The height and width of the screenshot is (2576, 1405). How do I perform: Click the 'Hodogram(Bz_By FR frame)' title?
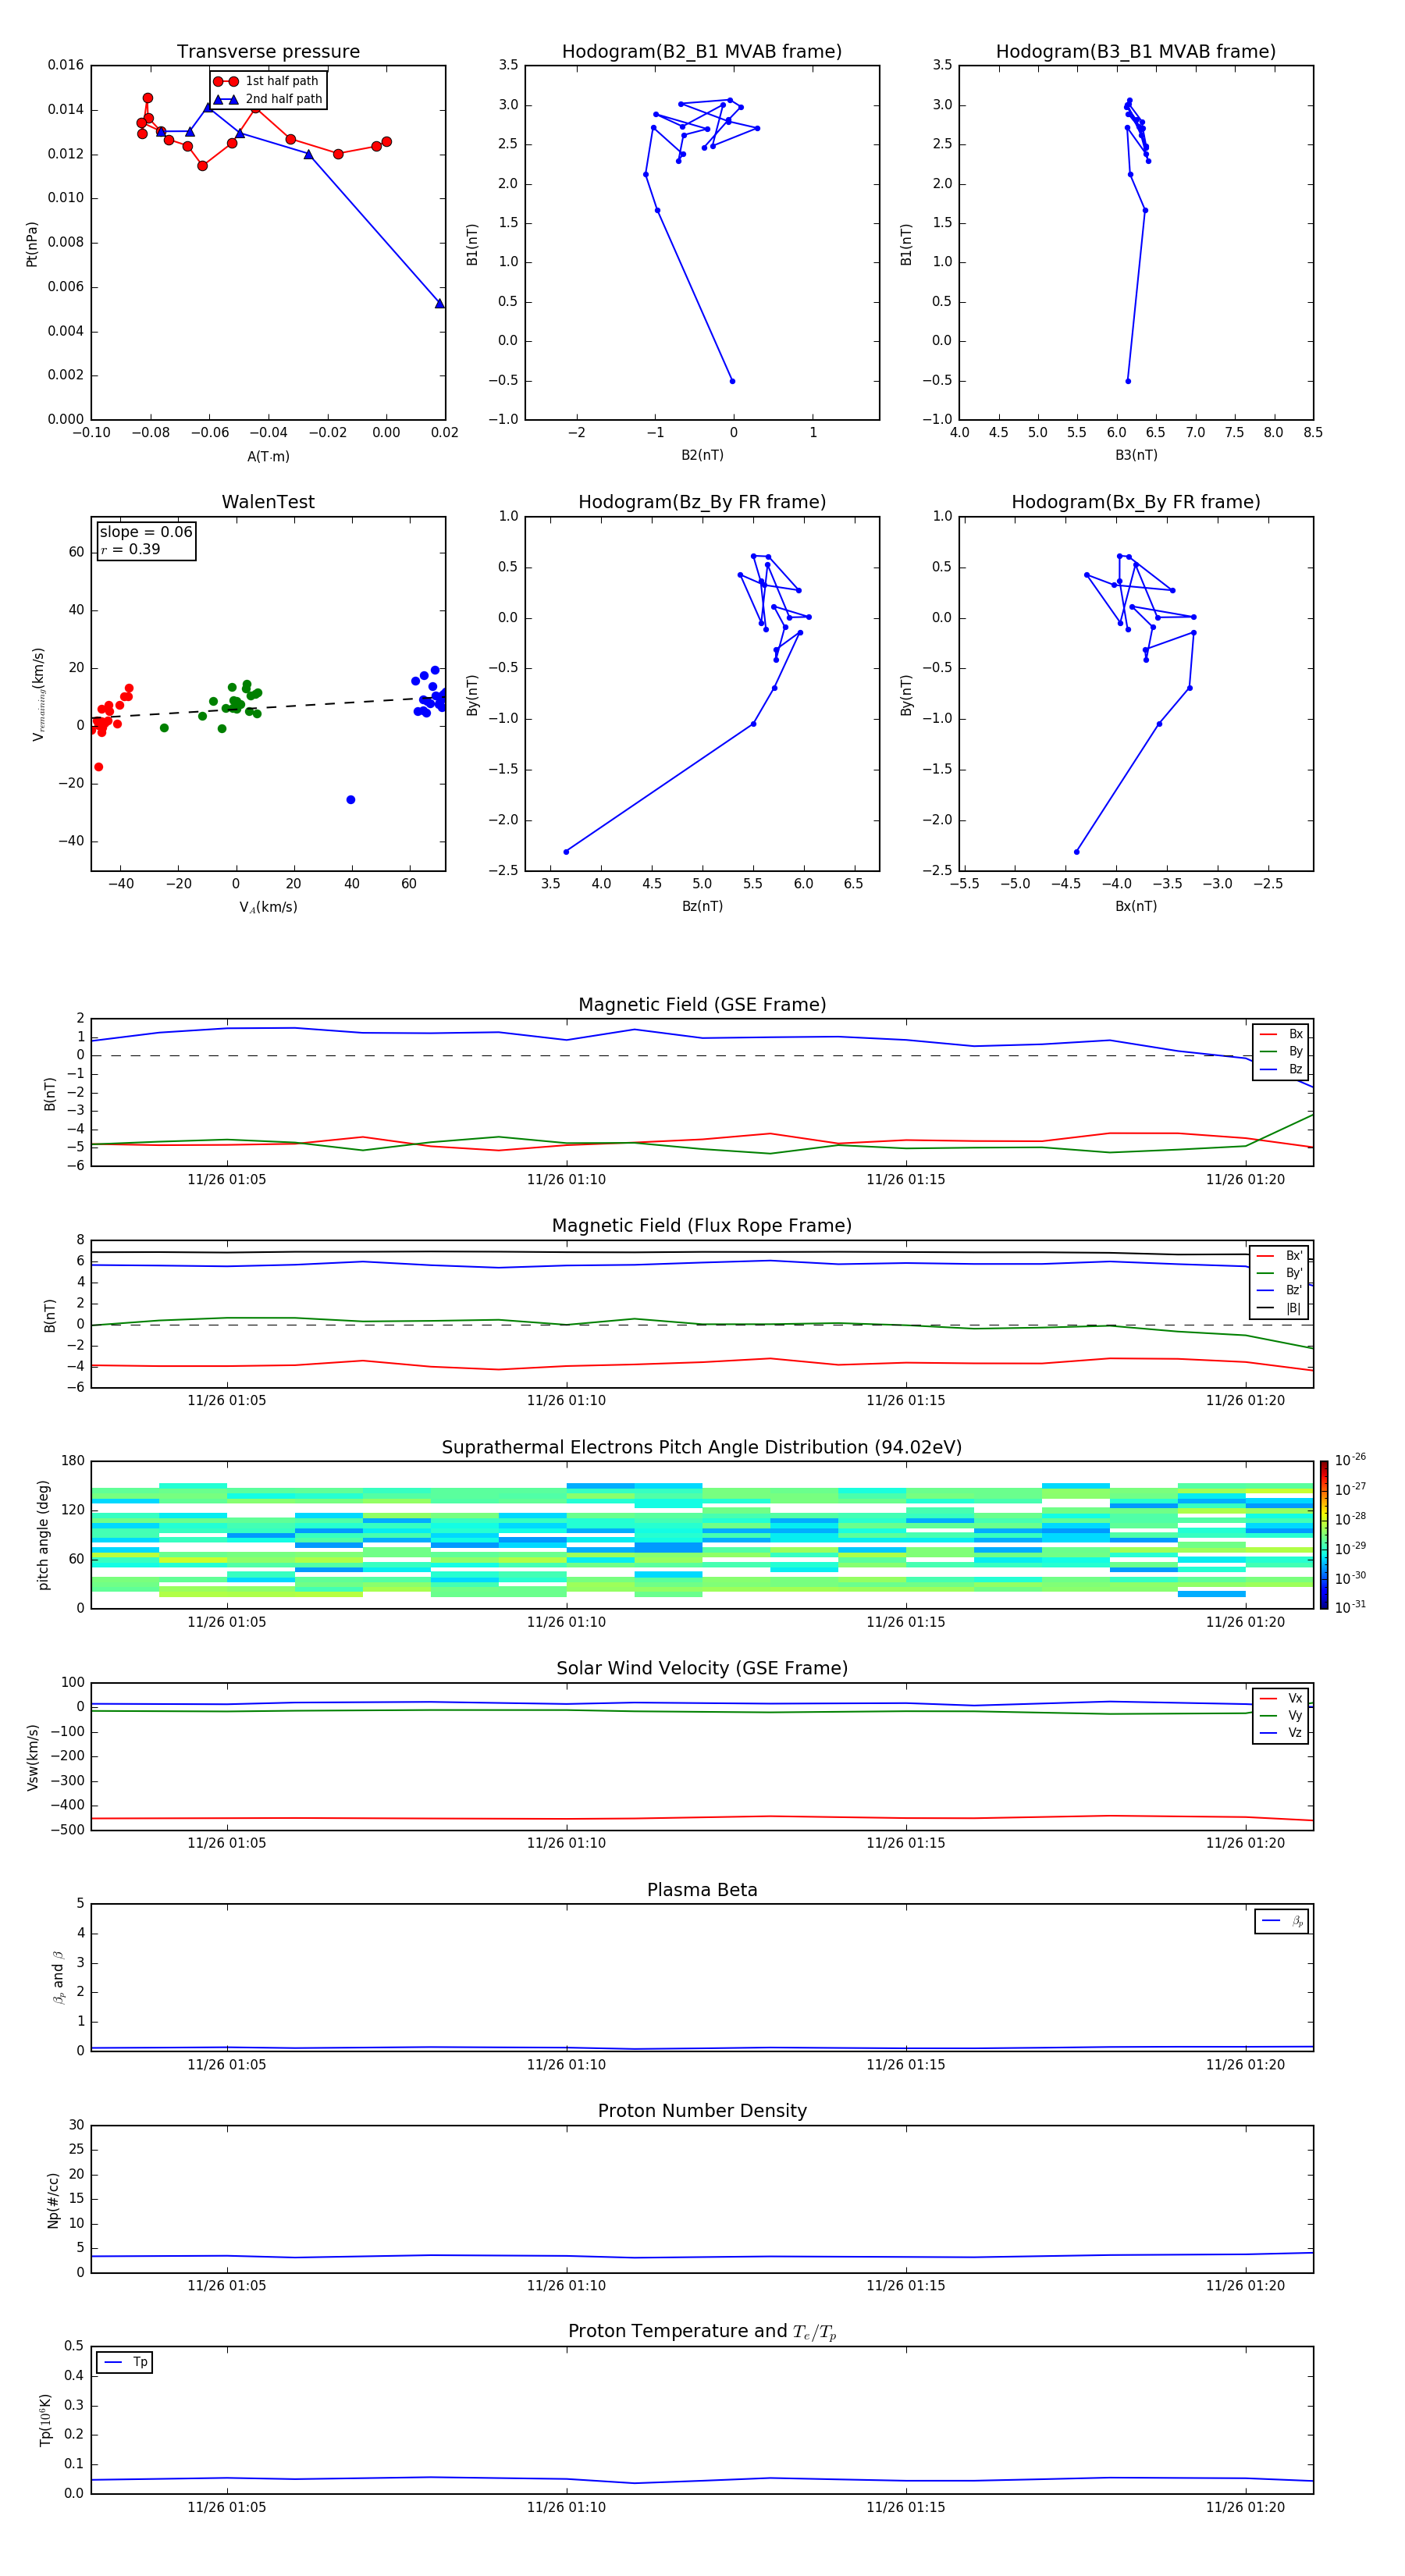pos(702,502)
